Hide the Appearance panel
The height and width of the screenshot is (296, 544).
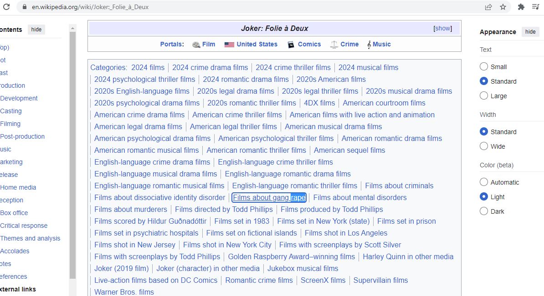coord(530,32)
